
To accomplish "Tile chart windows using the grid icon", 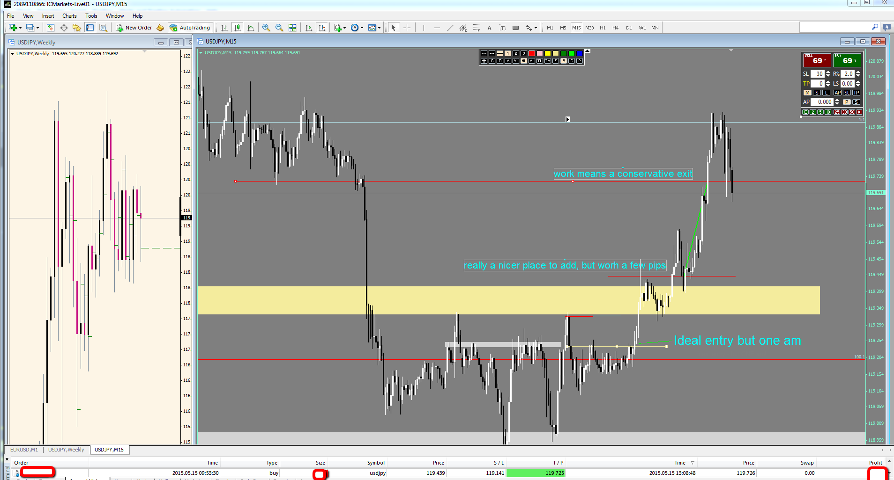I will pyautogui.click(x=292, y=28).
